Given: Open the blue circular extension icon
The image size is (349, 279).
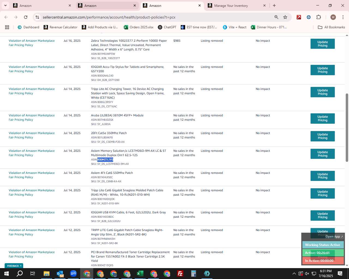Looking at the screenshot, I should point(309,17).
